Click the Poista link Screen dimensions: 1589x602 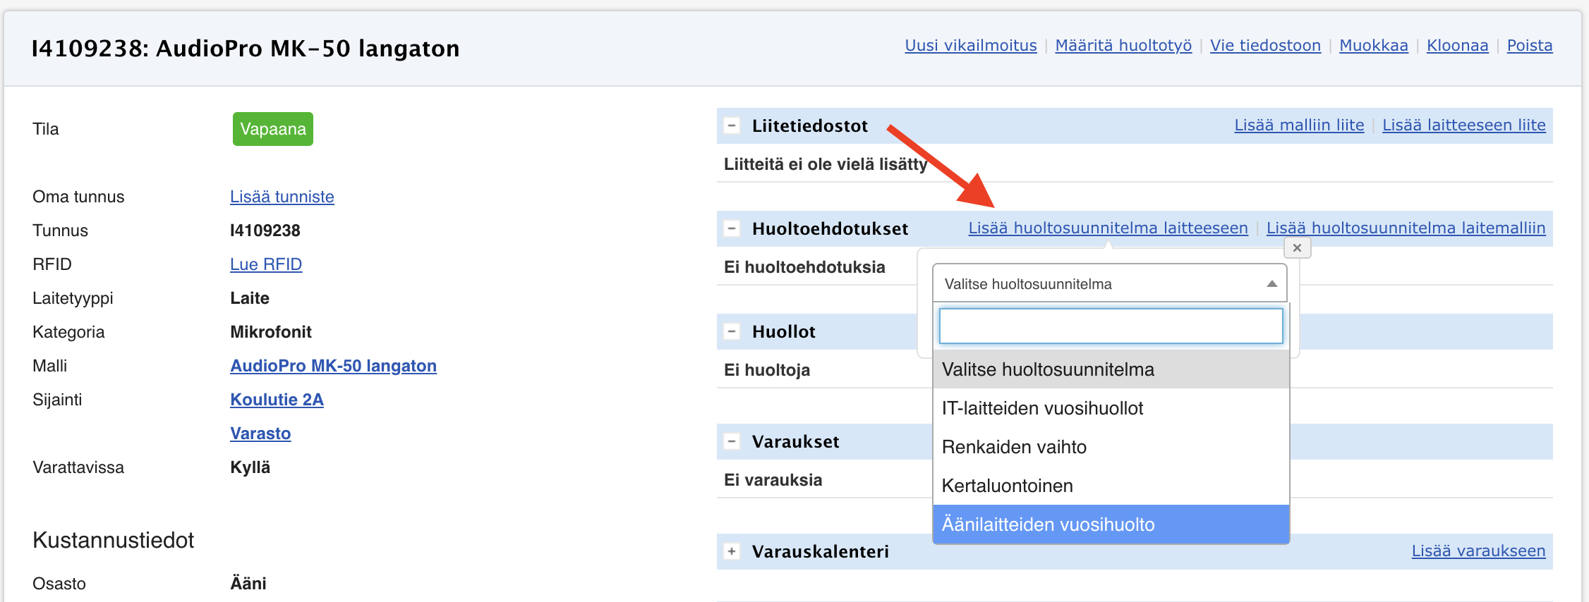coord(1530,46)
